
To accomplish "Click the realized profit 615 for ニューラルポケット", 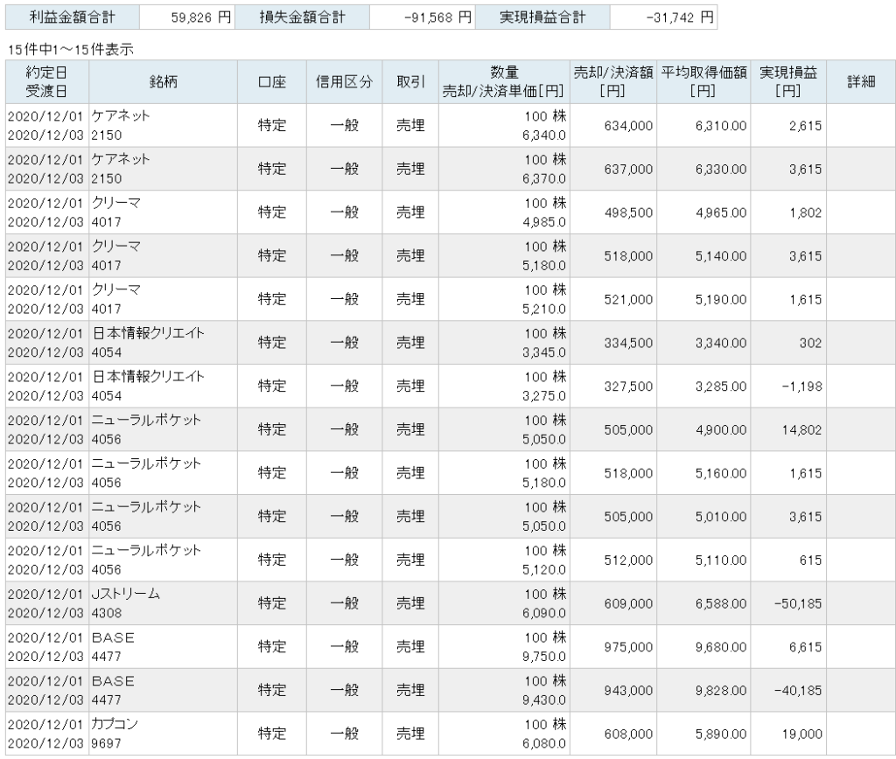I will tap(810, 560).
